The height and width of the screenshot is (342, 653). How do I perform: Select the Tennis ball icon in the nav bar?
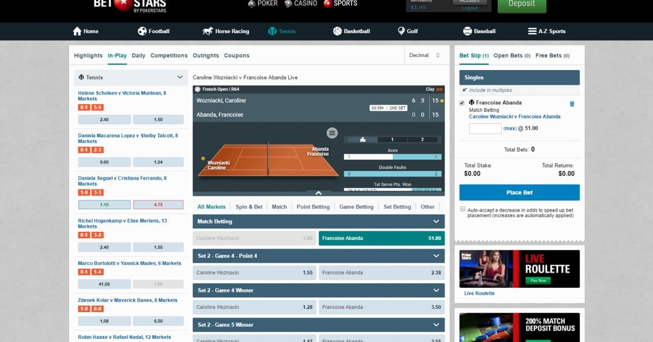coord(273,31)
